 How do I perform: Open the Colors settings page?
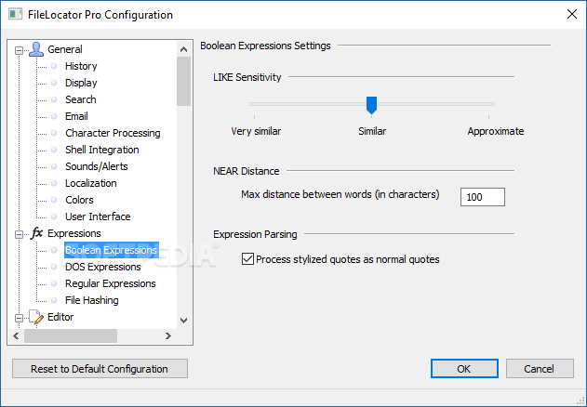coord(79,200)
